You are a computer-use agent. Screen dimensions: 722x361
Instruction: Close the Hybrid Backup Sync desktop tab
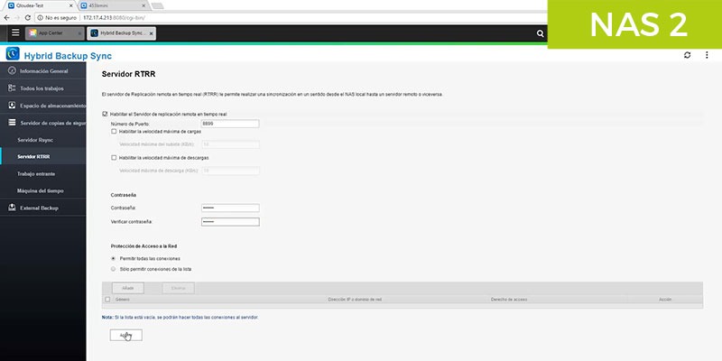tap(151, 33)
